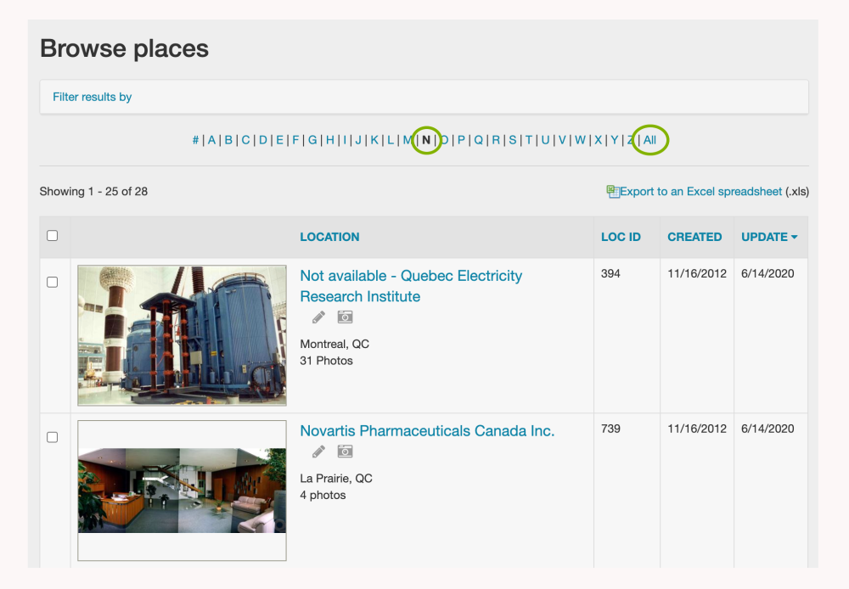Screen dimensions: 849x589
Task: Toggle the select-all checkbox in table header
Action: pos(53,236)
